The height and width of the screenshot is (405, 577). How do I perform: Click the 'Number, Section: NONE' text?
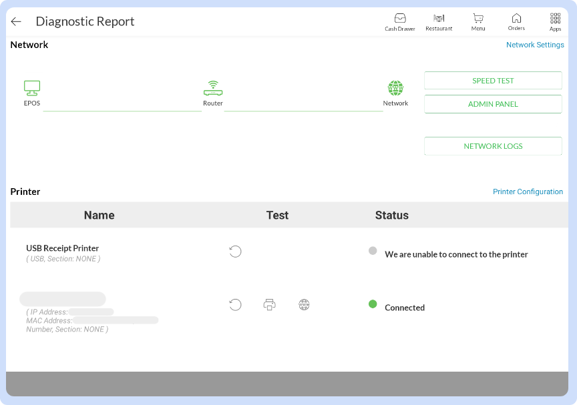pyautogui.click(x=67, y=330)
